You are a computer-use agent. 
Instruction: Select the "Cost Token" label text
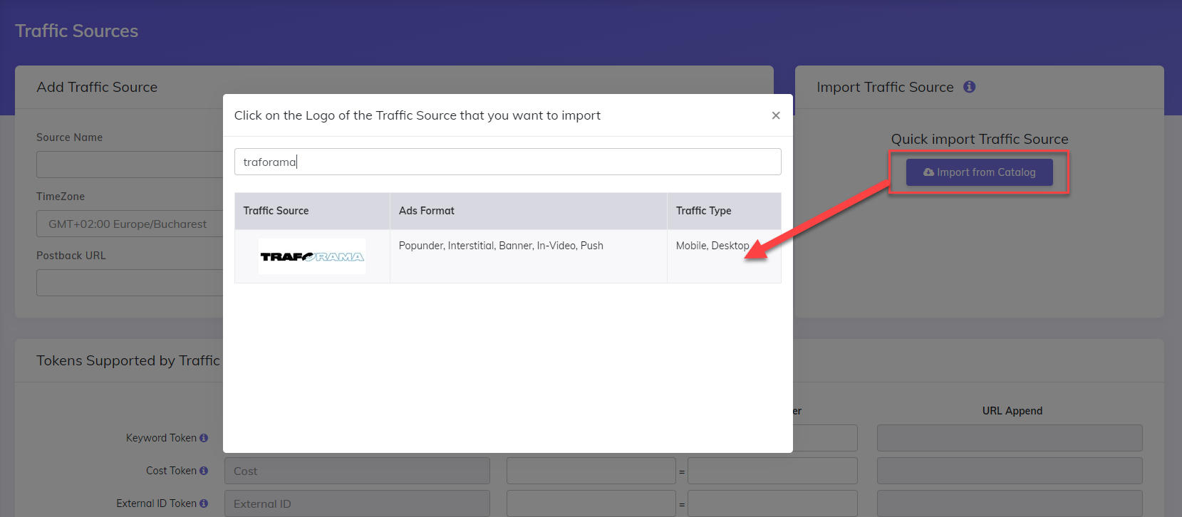pyautogui.click(x=171, y=471)
